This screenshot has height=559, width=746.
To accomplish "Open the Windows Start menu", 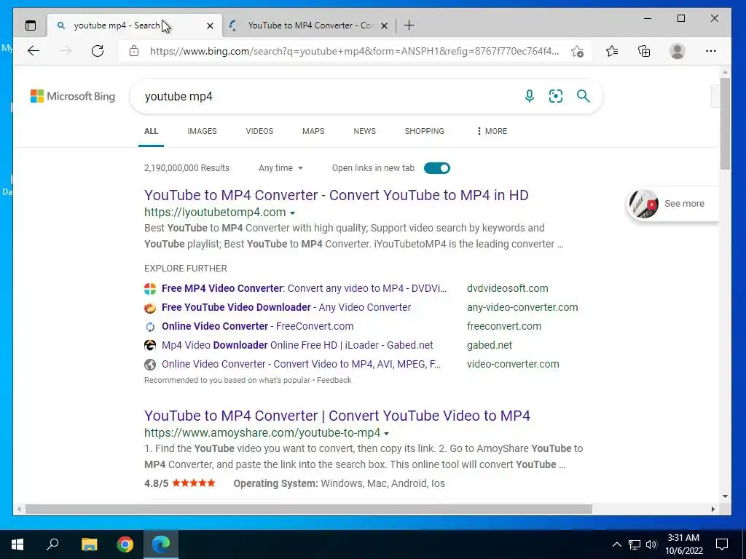I will (17, 544).
